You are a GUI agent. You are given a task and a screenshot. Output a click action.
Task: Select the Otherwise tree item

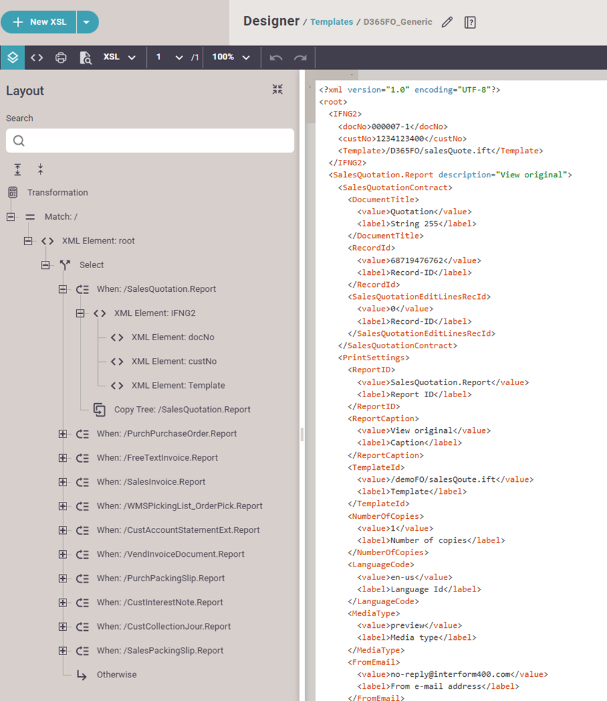pos(116,674)
